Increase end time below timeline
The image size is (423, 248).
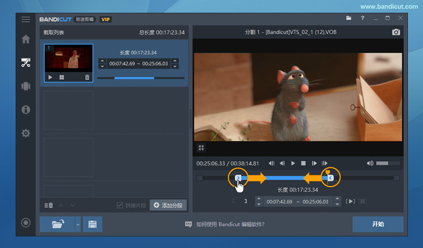coord(337,199)
